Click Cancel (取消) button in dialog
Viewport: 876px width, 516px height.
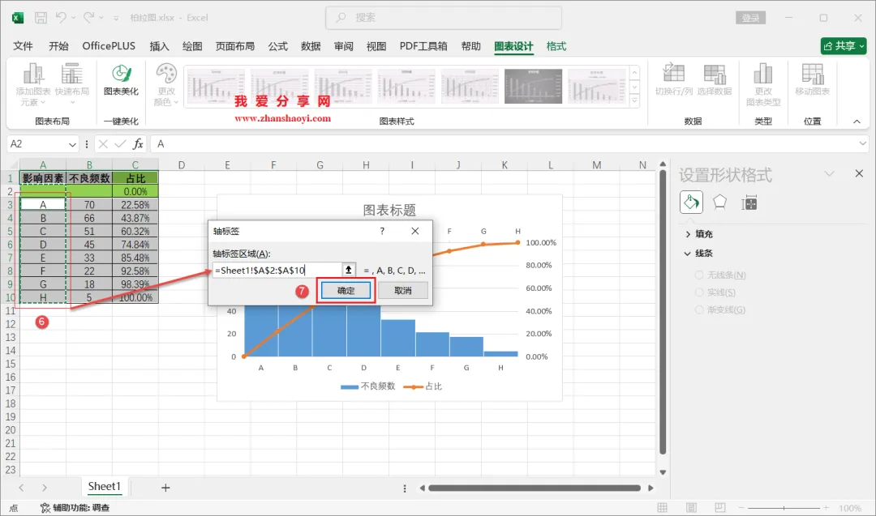tap(403, 291)
